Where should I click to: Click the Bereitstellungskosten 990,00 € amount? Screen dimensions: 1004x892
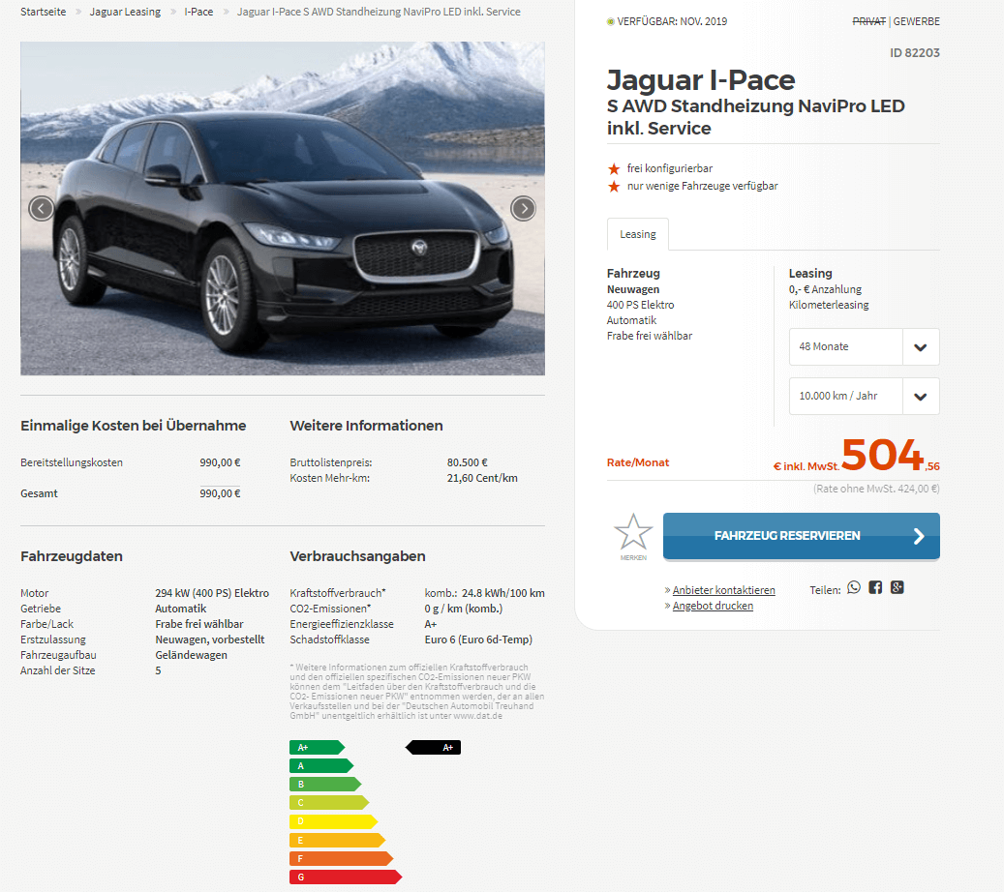pyautogui.click(x=221, y=462)
